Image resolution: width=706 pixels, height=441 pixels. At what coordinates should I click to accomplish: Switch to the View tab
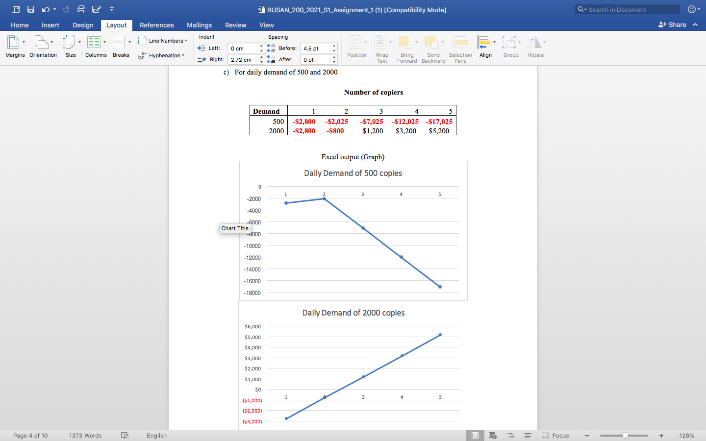tap(267, 25)
